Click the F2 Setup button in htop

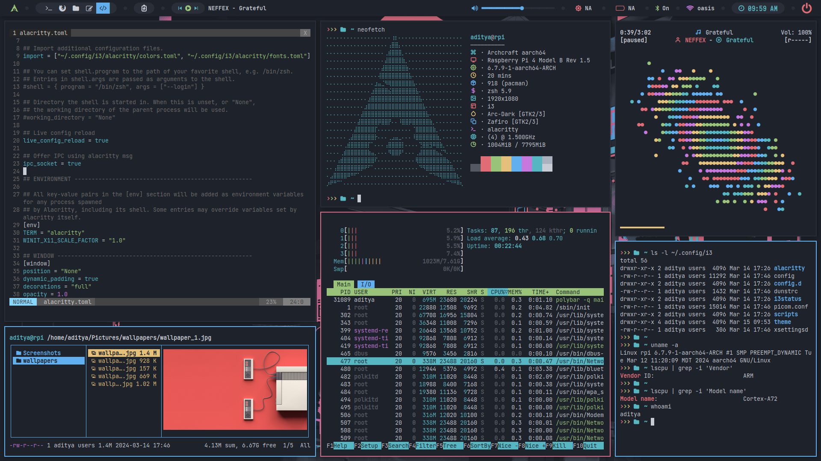click(369, 446)
